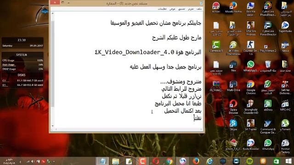
Task: Click the line 'برنامج جميل جدا وسهل العمل عليه'
Action: pos(165,67)
